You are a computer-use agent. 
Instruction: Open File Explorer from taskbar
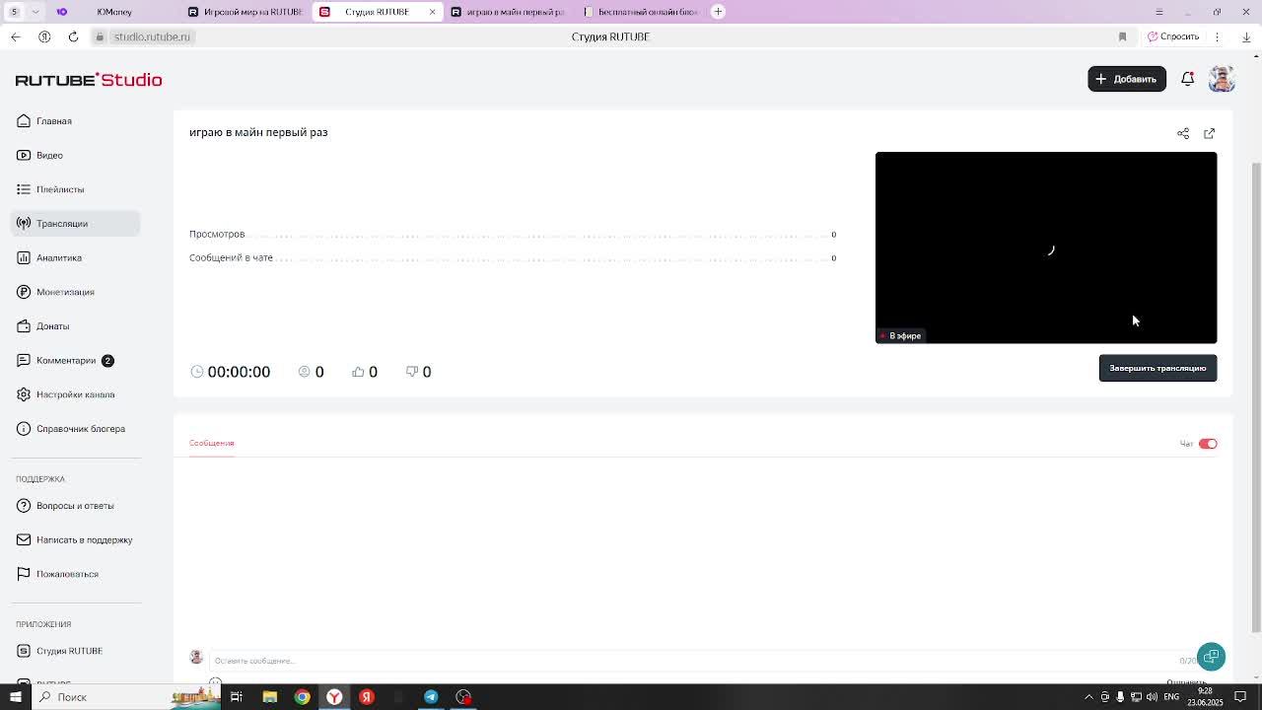(269, 697)
